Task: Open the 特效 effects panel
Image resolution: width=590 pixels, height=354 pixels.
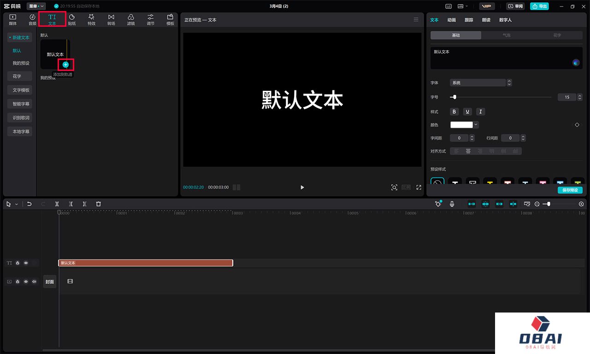Action: tap(91, 19)
